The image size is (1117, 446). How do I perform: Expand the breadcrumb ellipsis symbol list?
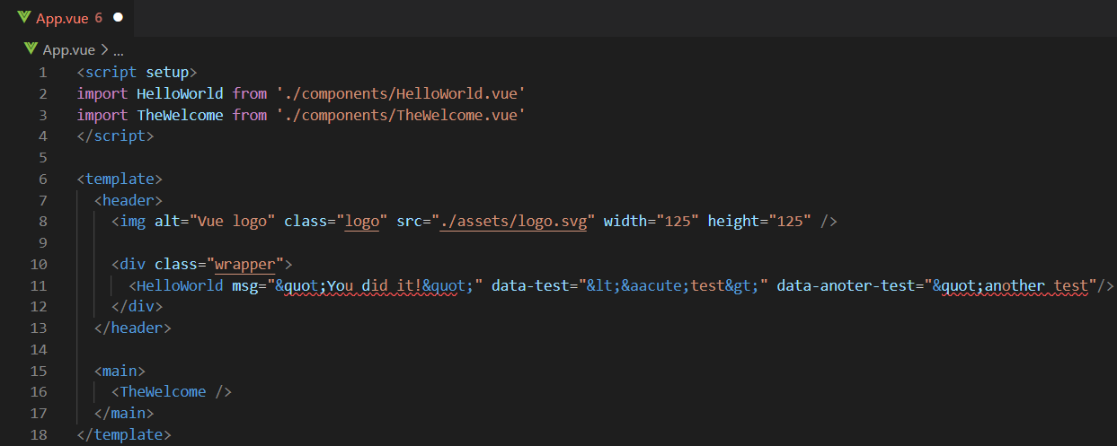click(x=118, y=51)
